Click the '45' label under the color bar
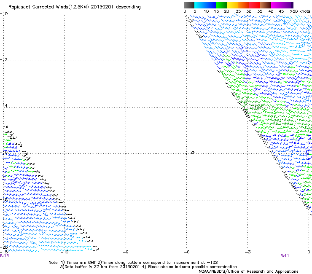This screenshot has height=274, width=312. (281, 11)
